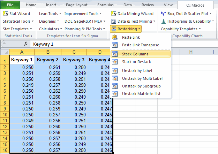The width and height of the screenshot is (218, 154).
Task: Click the Stat Wizard icon
Action: 6,14
